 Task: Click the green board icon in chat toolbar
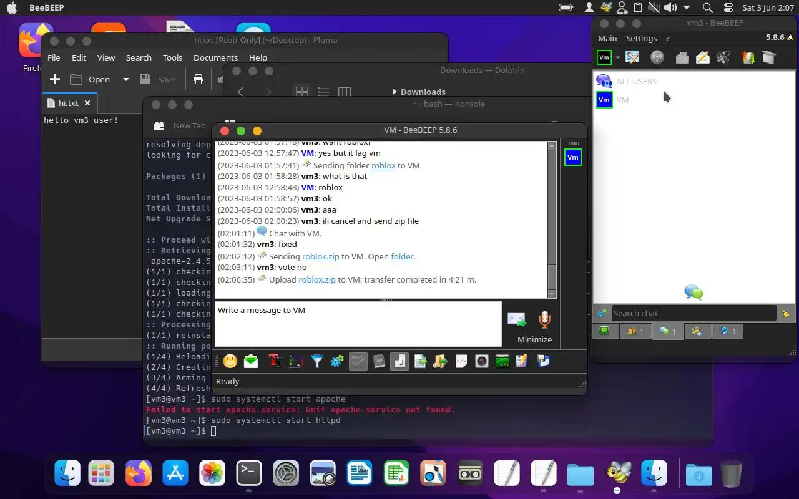pos(502,361)
